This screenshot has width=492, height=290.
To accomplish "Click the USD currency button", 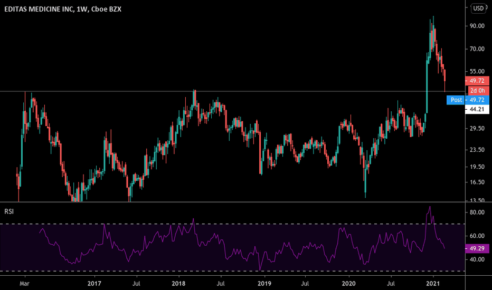I will coord(478,8).
